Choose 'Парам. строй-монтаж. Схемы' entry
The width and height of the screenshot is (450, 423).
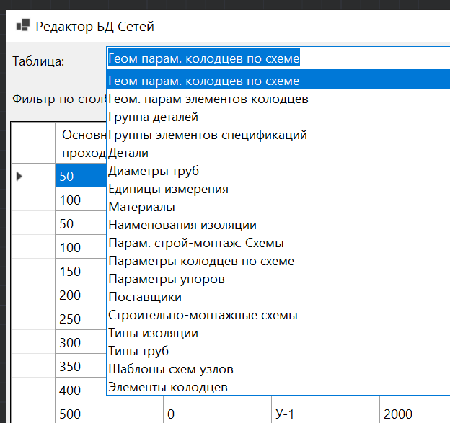click(x=196, y=243)
